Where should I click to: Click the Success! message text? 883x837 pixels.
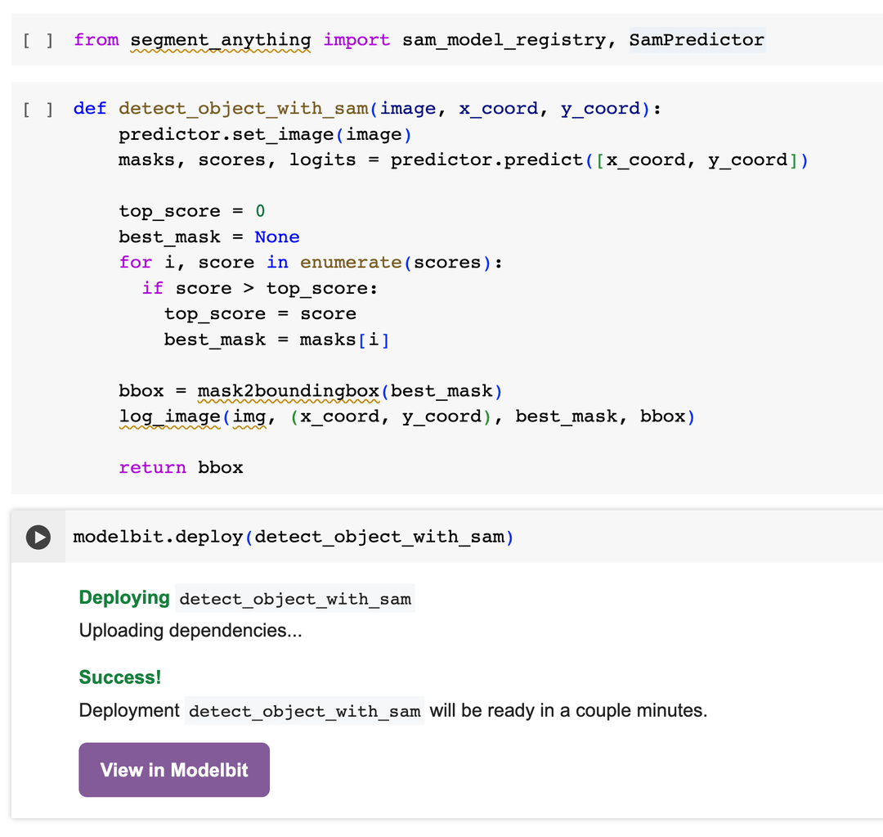tap(119, 677)
